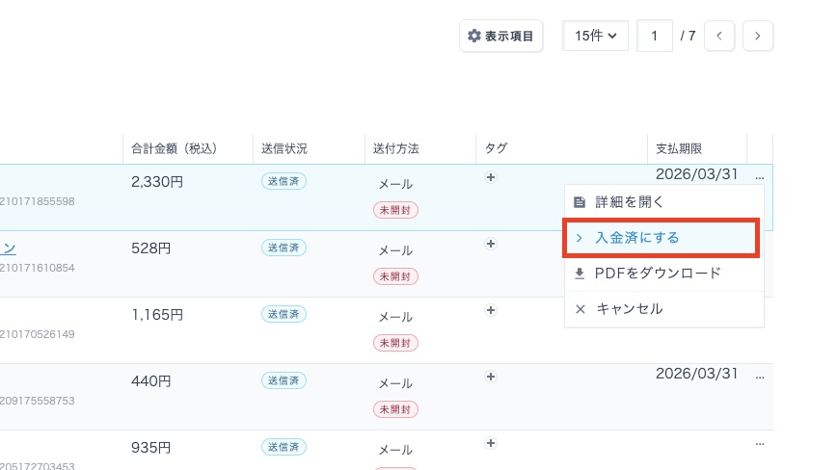Toggle the ellipsis menu on 2,330円 row
The width and height of the screenshot is (837, 470).
[x=760, y=178]
